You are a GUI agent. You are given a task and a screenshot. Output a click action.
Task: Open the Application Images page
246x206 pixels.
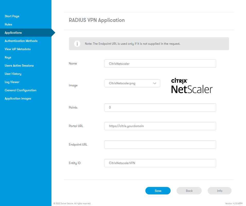coord(18,98)
